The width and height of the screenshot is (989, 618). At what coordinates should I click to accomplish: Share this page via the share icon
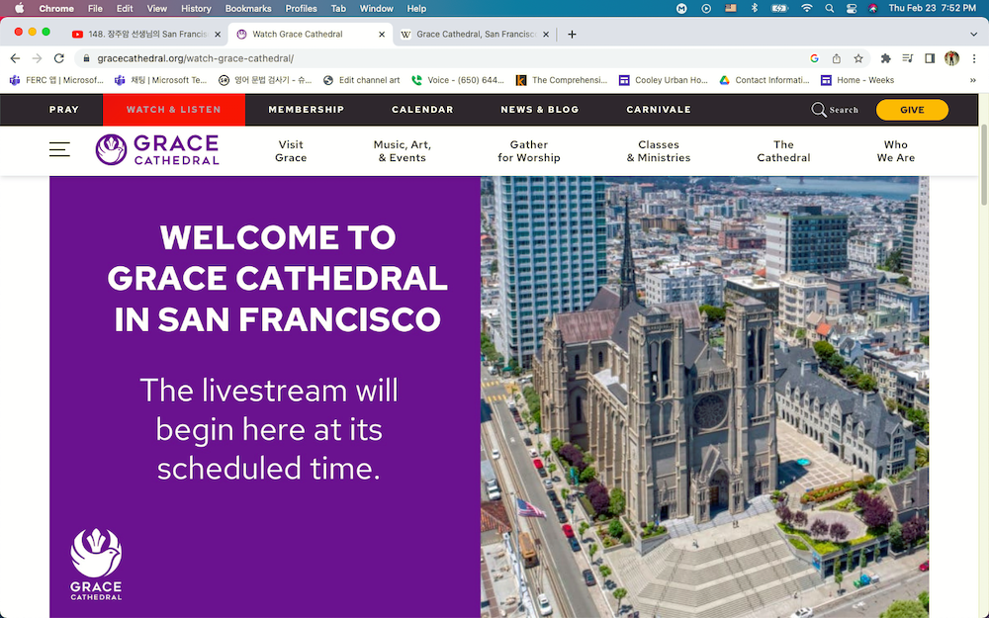[837, 58]
